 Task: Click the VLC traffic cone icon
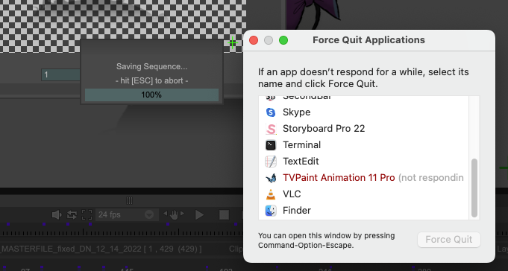tap(271, 194)
